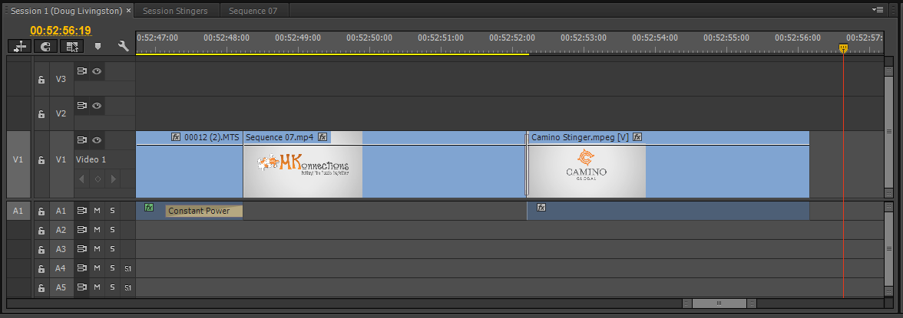Target track V2 header label
This screenshot has width=903, height=318.
point(61,114)
